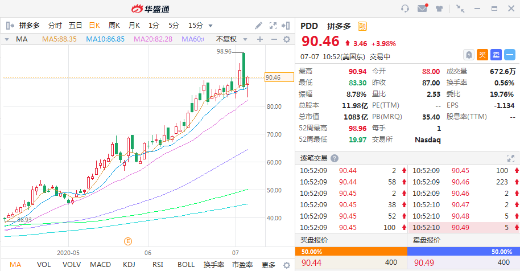
Task: Click the 98.96 high label on chart
Action: coord(224,51)
